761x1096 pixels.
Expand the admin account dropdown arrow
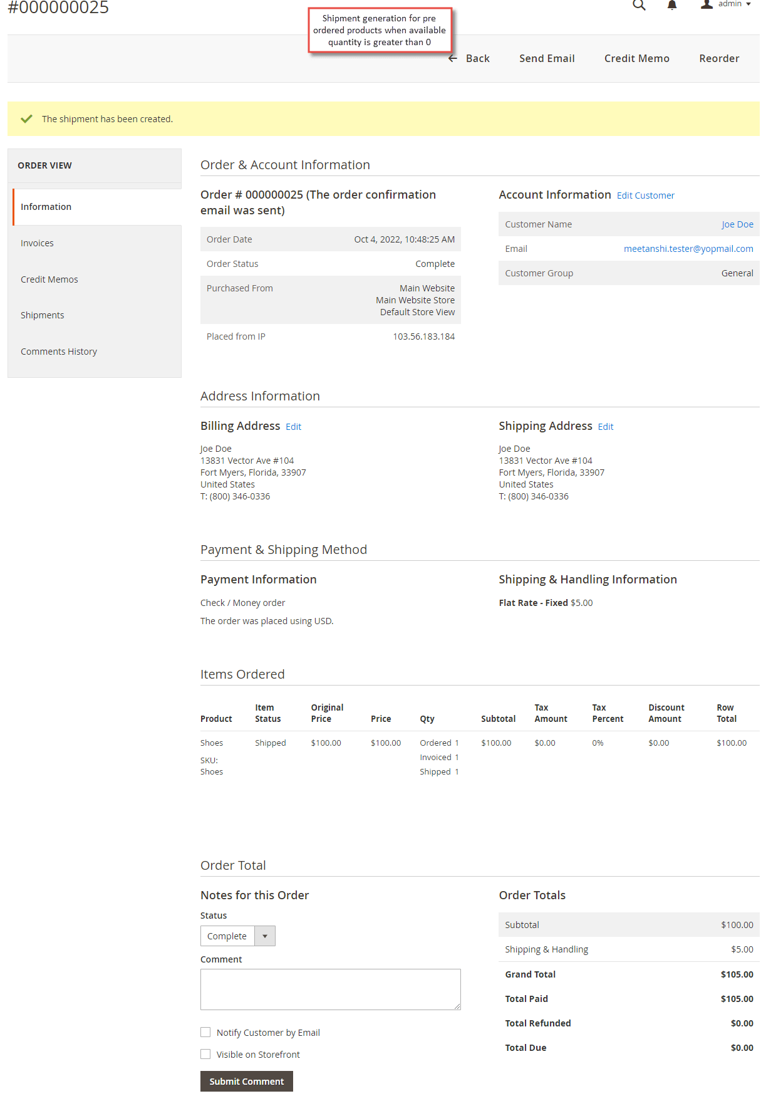pyautogui.click(x=748, y=4)
